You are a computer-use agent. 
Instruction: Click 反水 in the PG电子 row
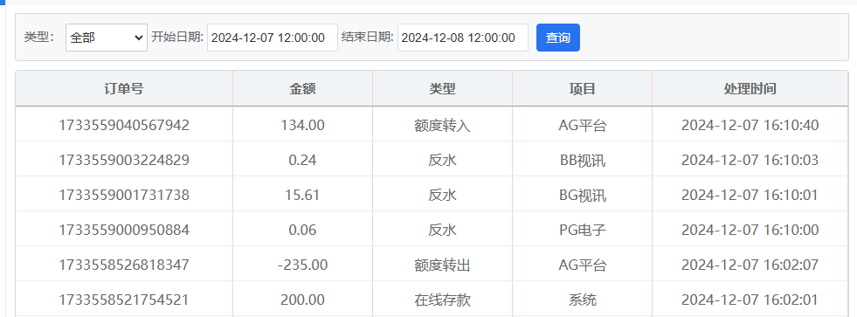click(443, 230)
